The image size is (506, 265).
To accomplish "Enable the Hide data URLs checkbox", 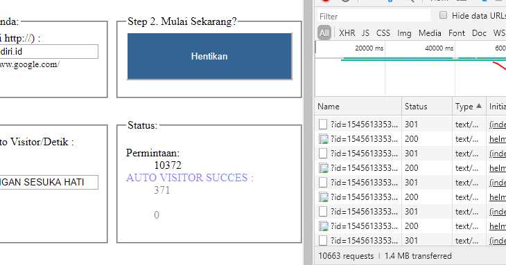I will [x=443, y=15].
